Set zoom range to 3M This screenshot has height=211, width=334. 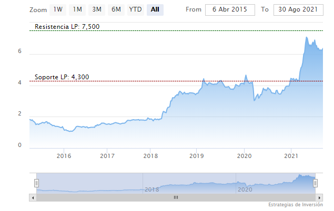click(97, 9)
